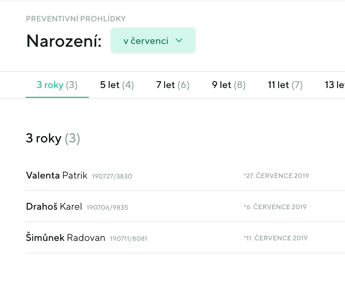The width and height of the screenshot is (345, 286).
Task: Click birth number 190706/9835 for Drahoš
Action: [x=107, y=208]
